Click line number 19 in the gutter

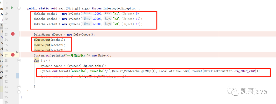(x=6, y=14)
